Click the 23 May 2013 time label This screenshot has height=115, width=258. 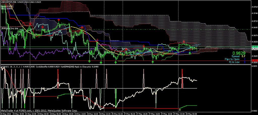click(5, 114)
